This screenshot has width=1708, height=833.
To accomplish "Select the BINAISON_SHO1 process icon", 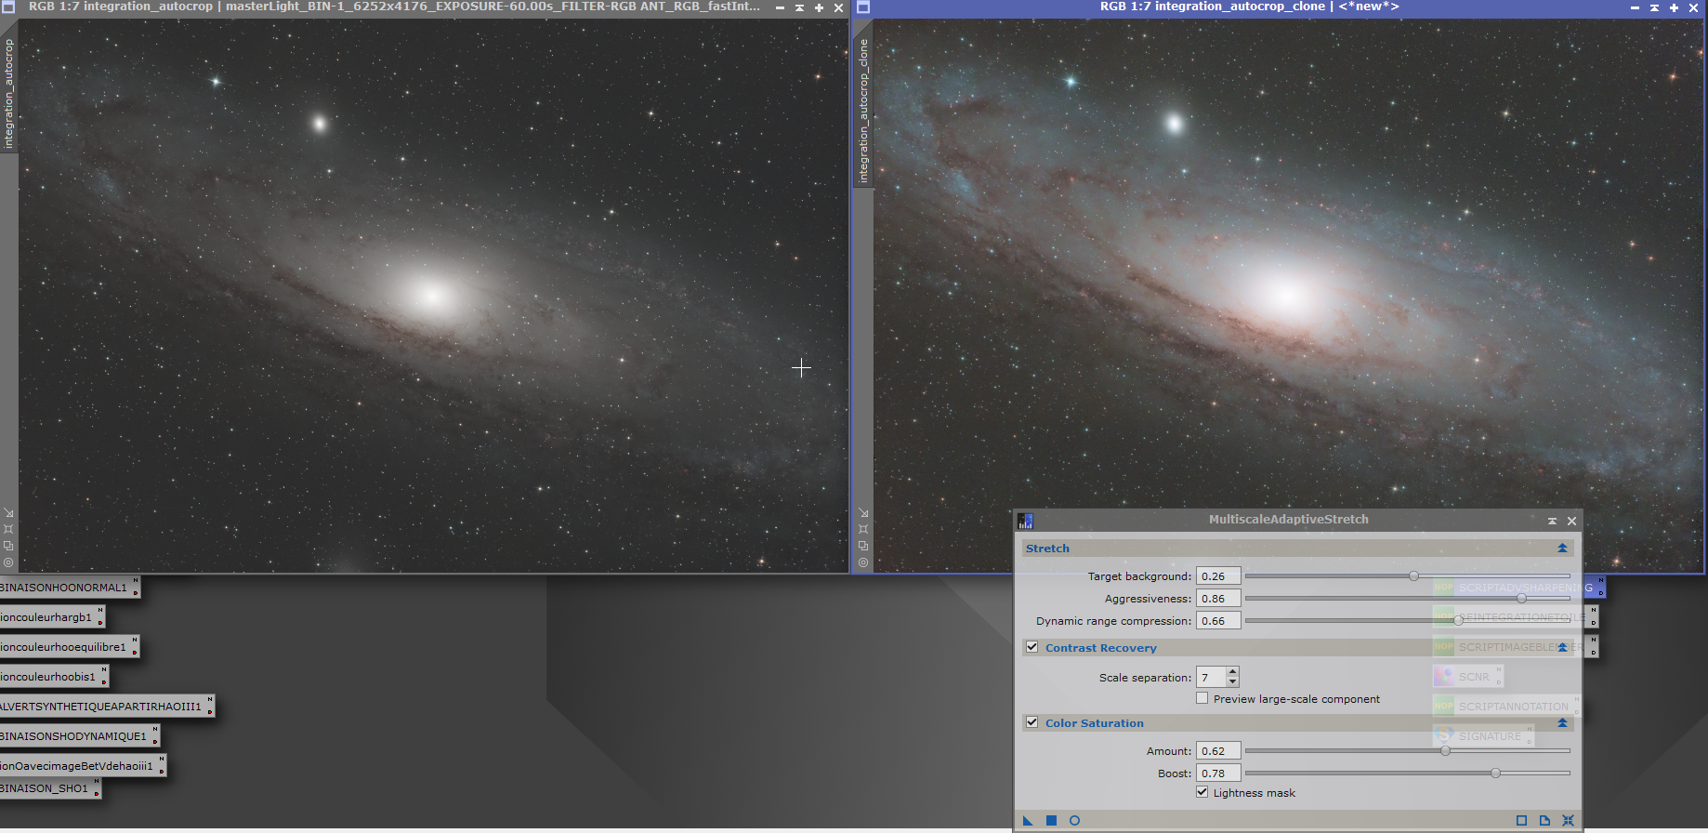I will (50, 788).
